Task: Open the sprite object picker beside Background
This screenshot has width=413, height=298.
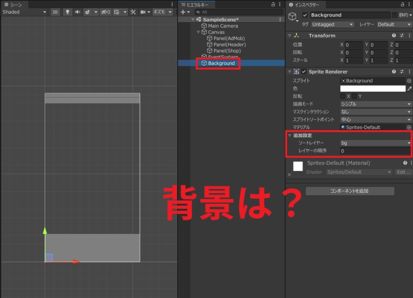Action: tap(409, 81)
